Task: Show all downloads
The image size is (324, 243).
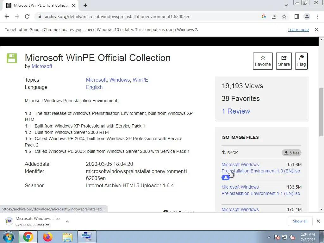Action: (x=300, y=221)
